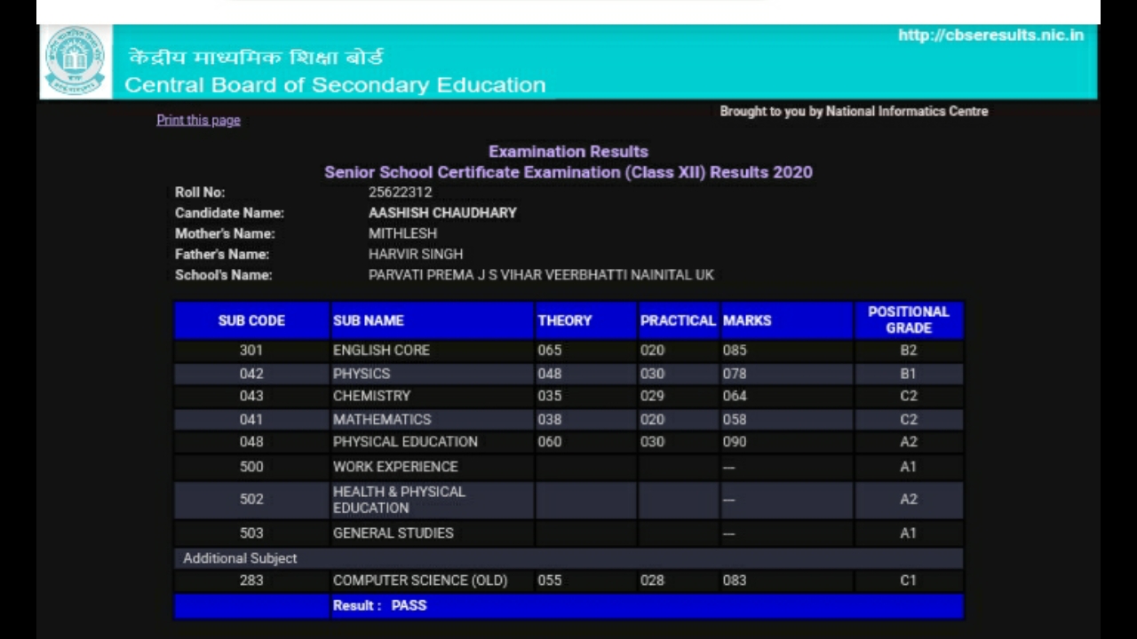Select the PHYSICS subject name cell

click(362, 374)
